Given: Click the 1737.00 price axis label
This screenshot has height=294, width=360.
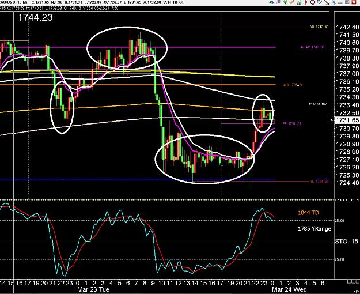Looking at the screenshot, I should (x=347, y=74).
